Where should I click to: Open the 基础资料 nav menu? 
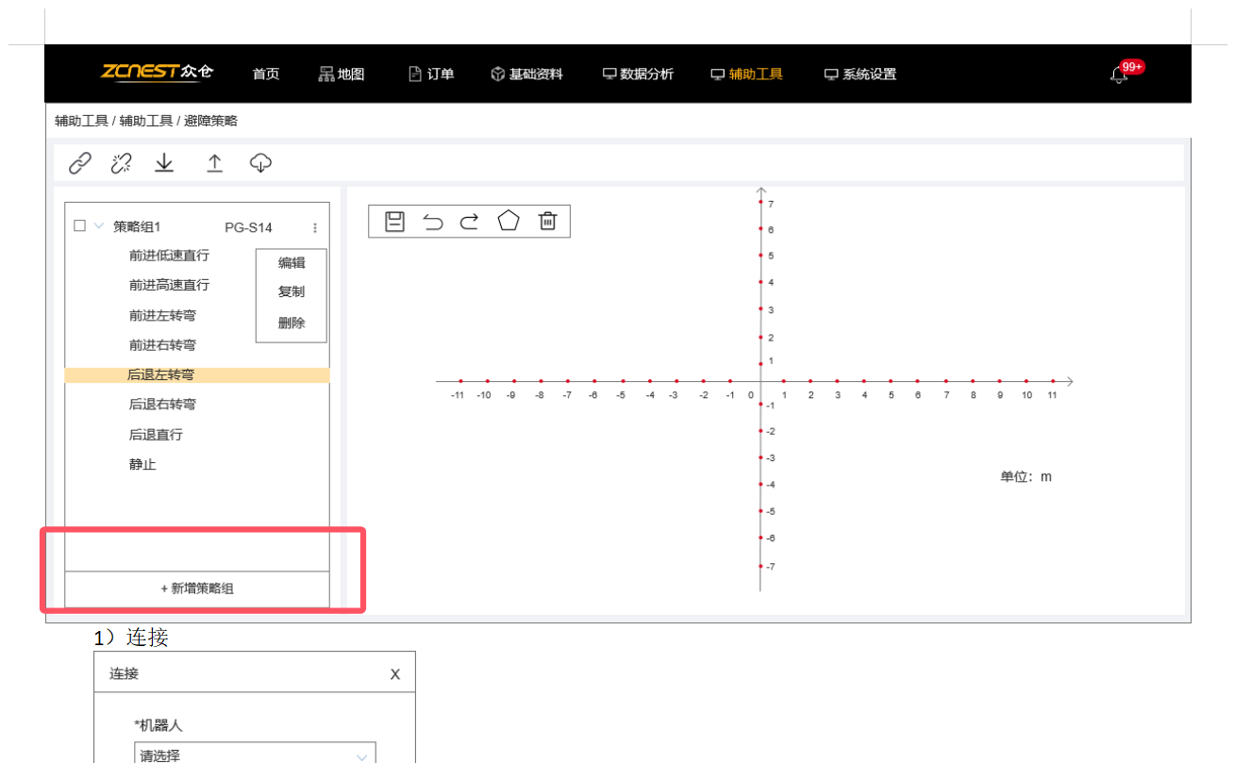[x=526, y=75]
